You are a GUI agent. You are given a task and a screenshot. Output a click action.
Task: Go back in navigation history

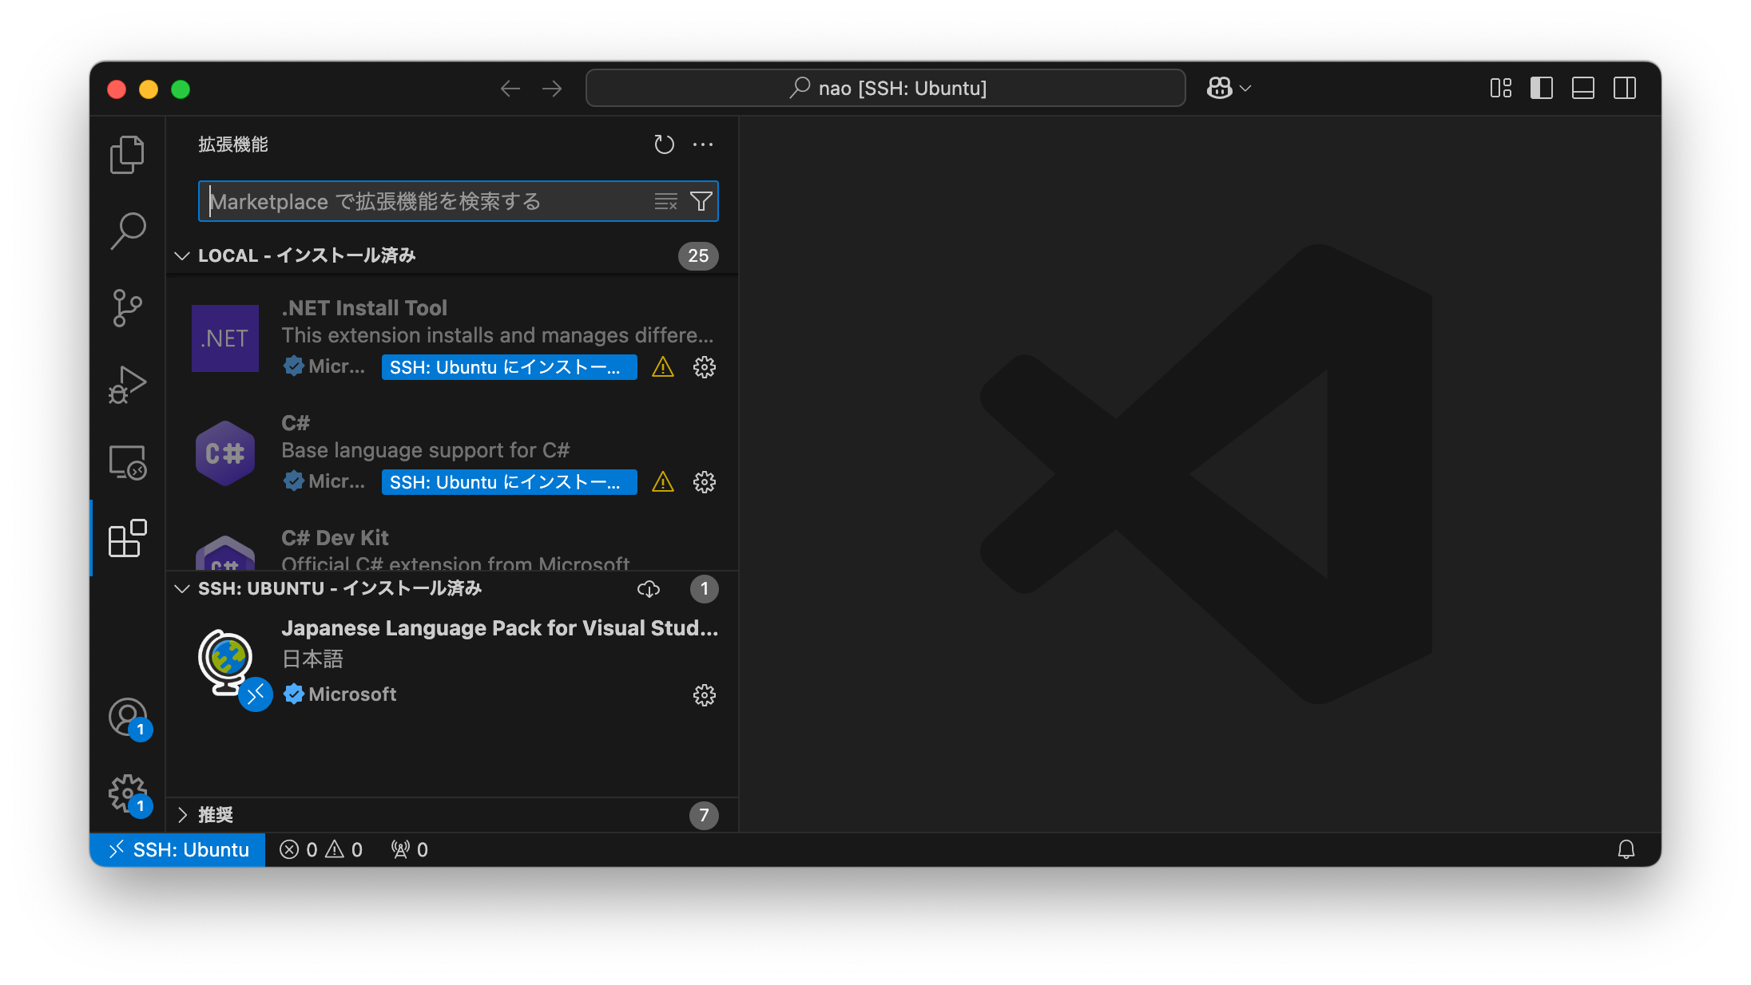click(510, 89)
